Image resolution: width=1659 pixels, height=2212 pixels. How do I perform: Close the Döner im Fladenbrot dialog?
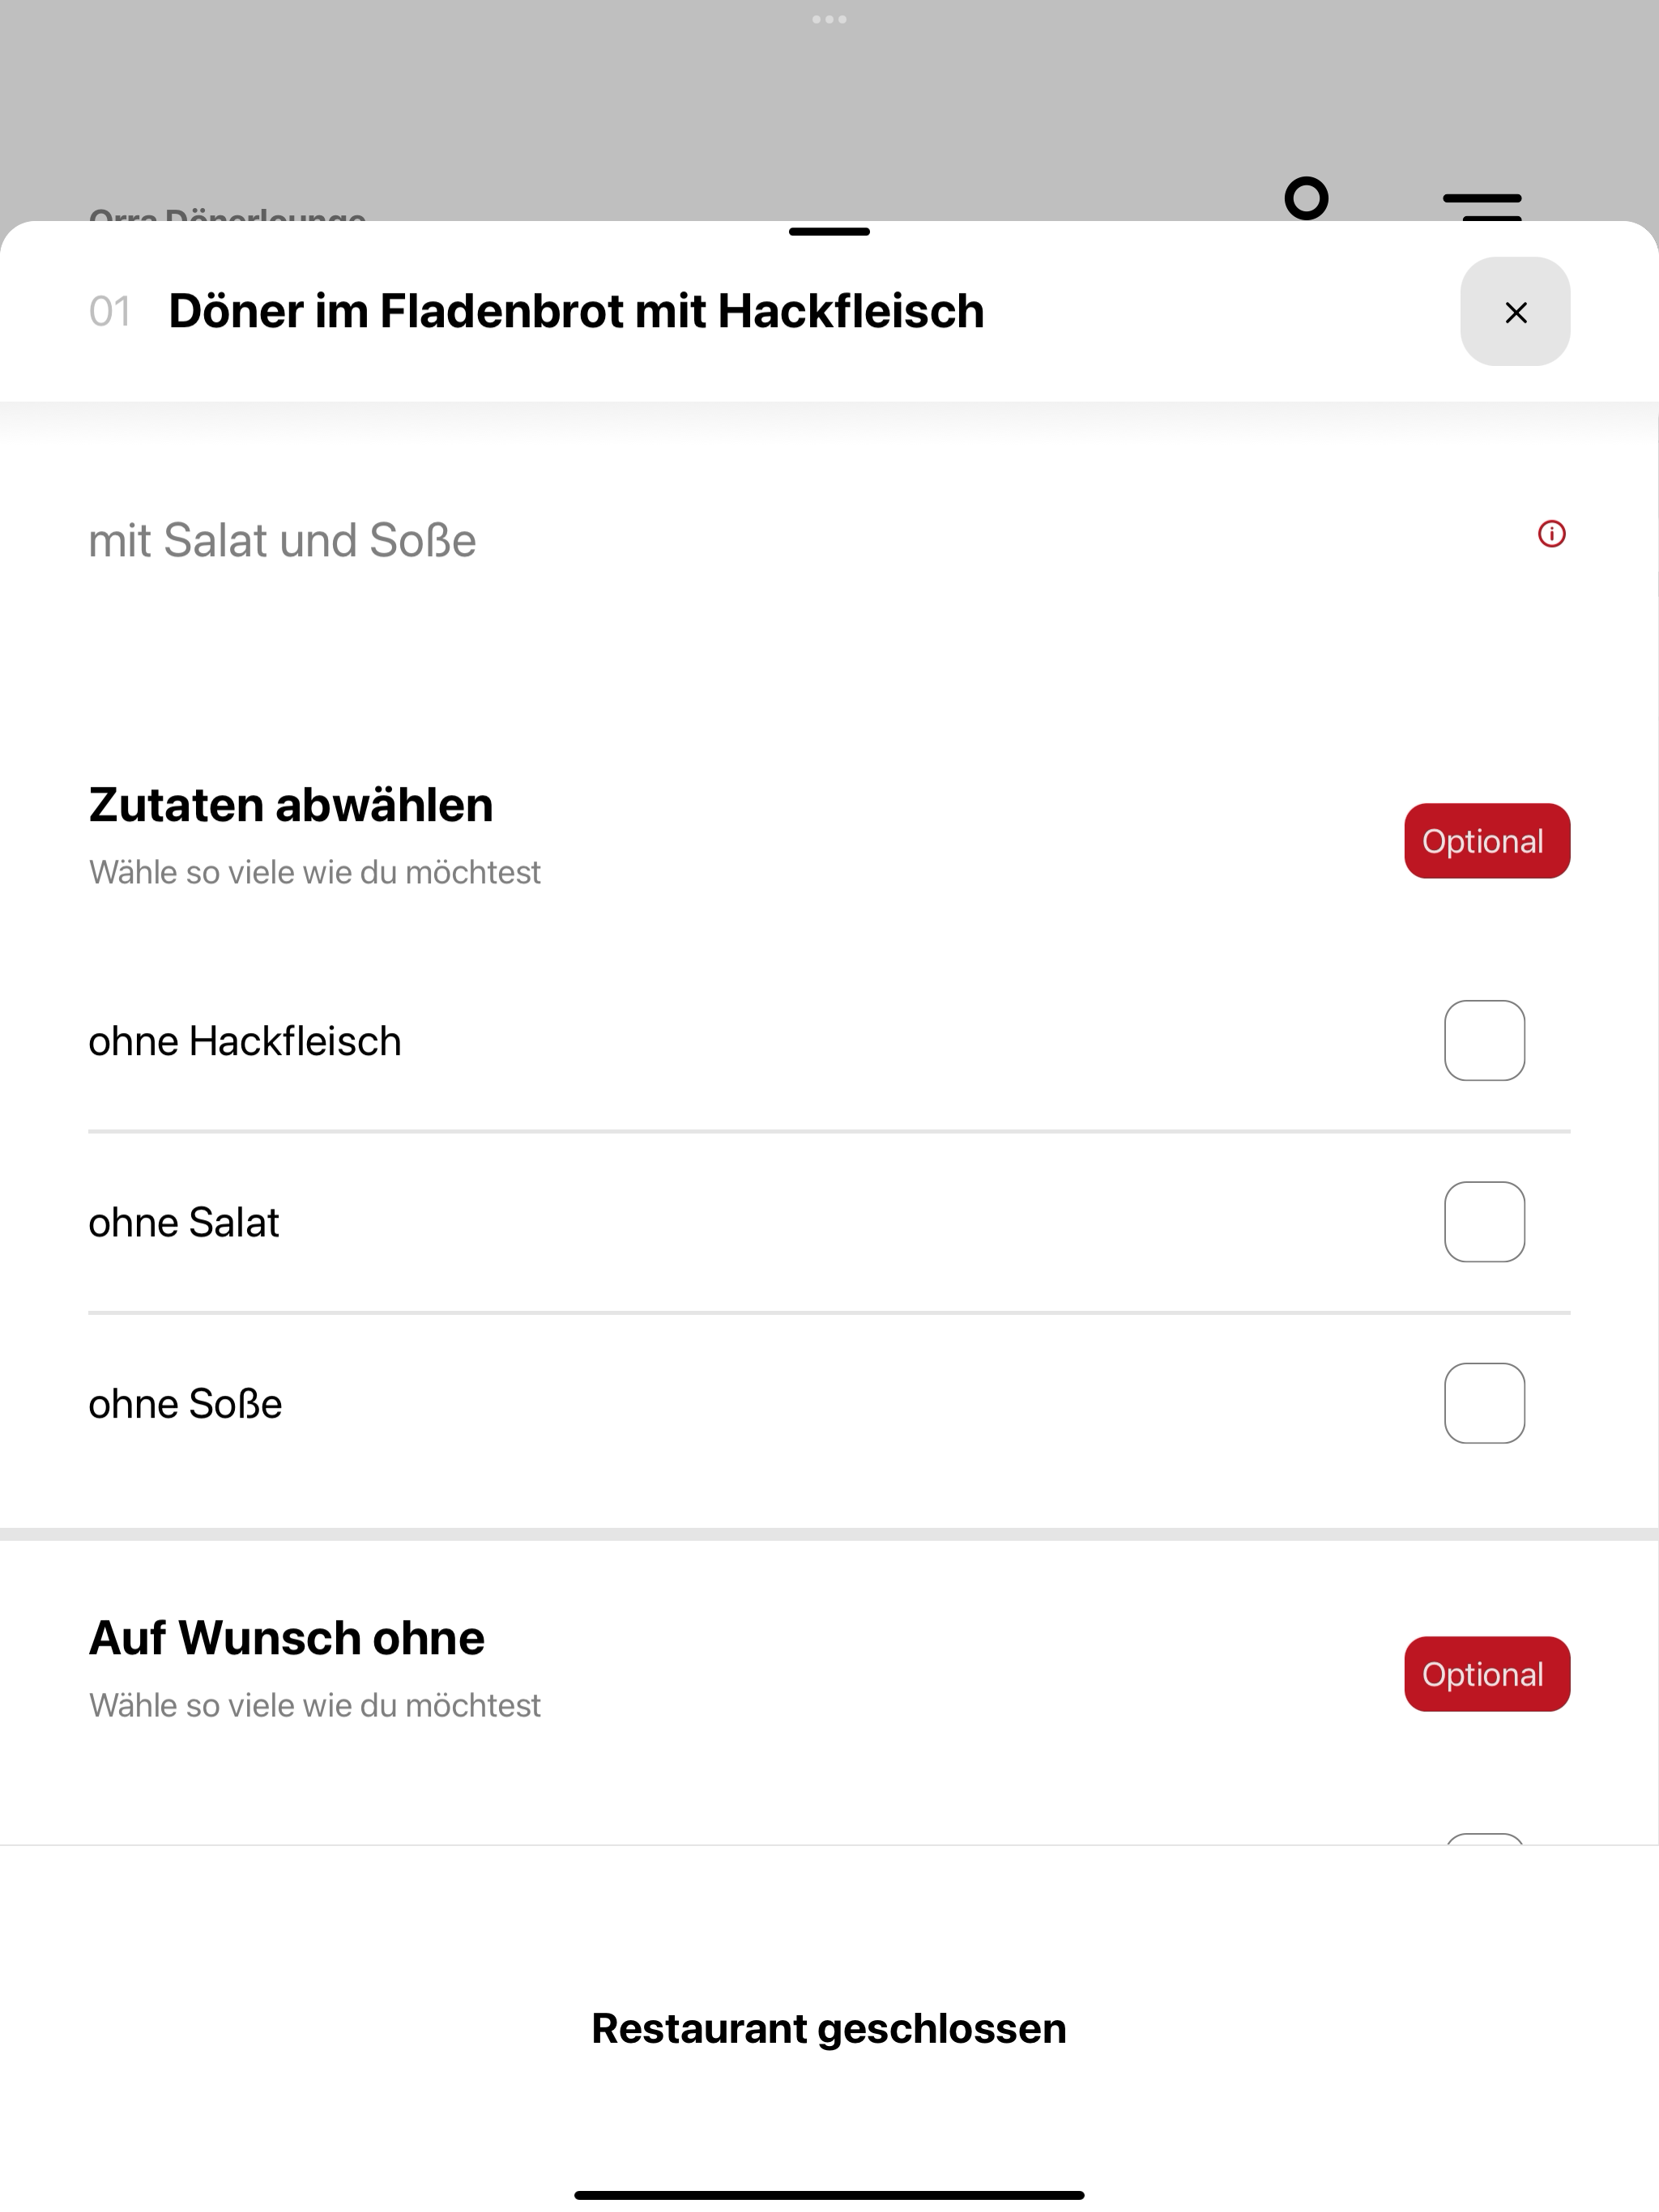[x=1515, y=312]
